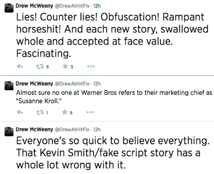
Task: Open the 'Everyone's so quick to believe' tweet text
Action: [x=113, y=153]
